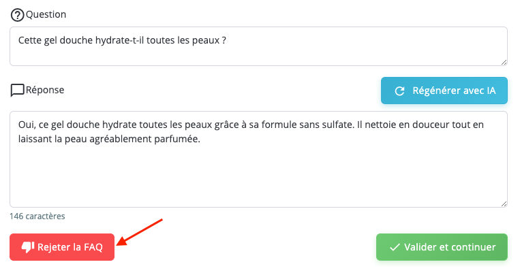Click the refresh icon in Régénérer button
This screenshot has height=275, width=520.
click(400, 91)
